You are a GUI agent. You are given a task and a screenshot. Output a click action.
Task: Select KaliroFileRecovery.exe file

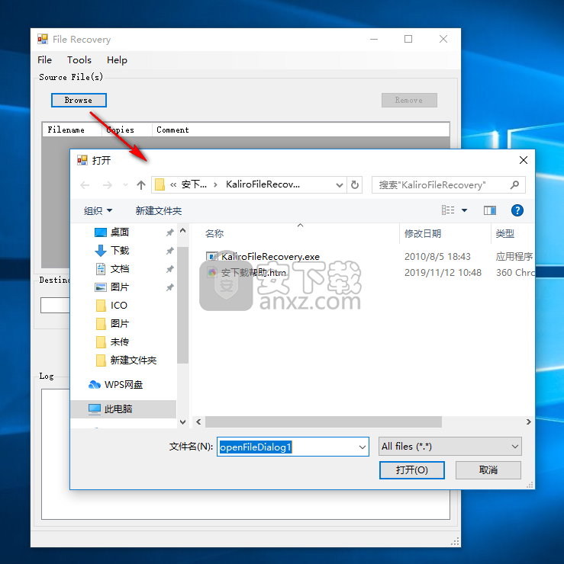pos(270,257)
